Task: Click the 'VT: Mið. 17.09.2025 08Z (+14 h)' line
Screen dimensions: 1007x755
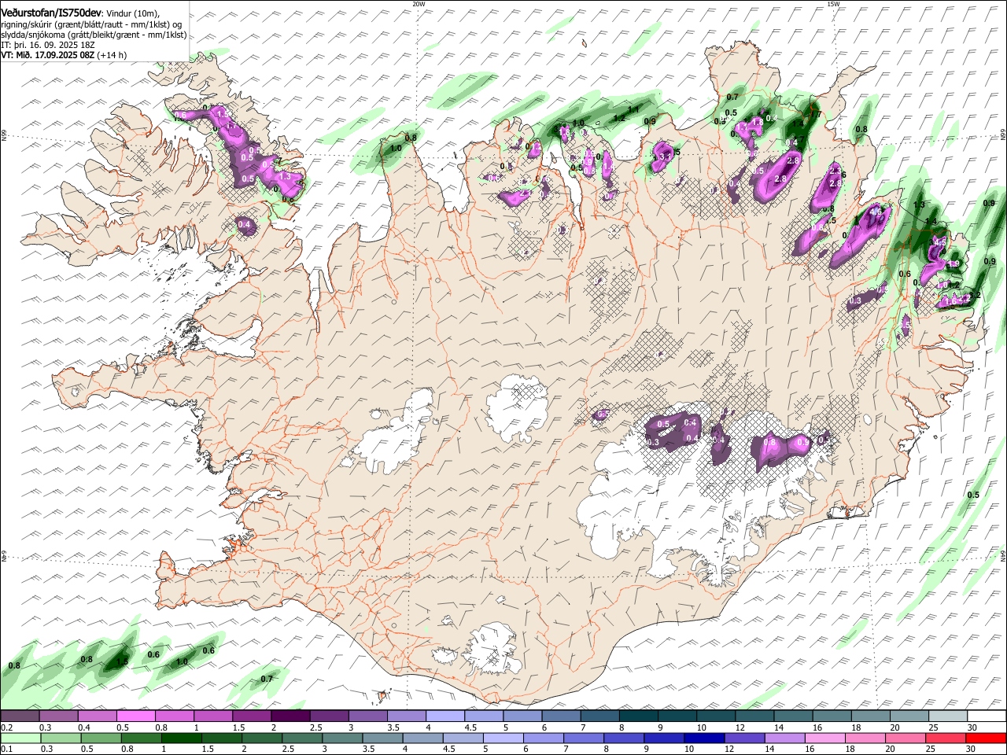Action: [64, 56]
